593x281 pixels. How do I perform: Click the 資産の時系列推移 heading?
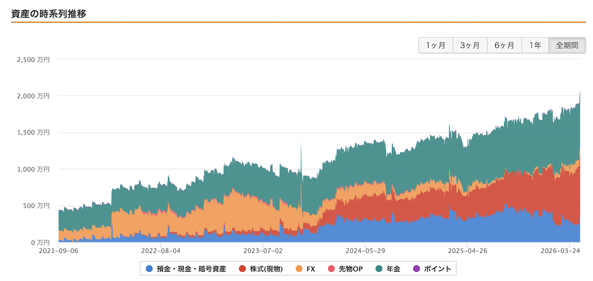[x=48, y=14]
